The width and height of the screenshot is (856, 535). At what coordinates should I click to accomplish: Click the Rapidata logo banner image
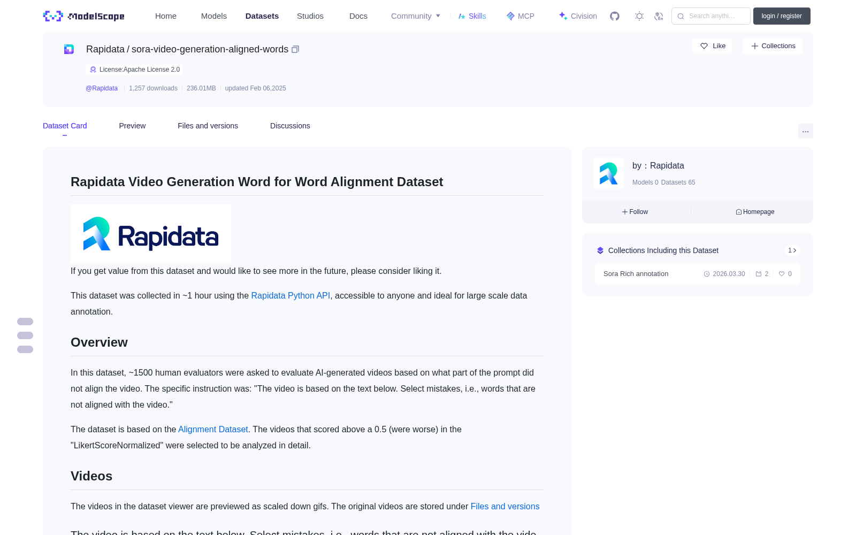click(151, 234)
